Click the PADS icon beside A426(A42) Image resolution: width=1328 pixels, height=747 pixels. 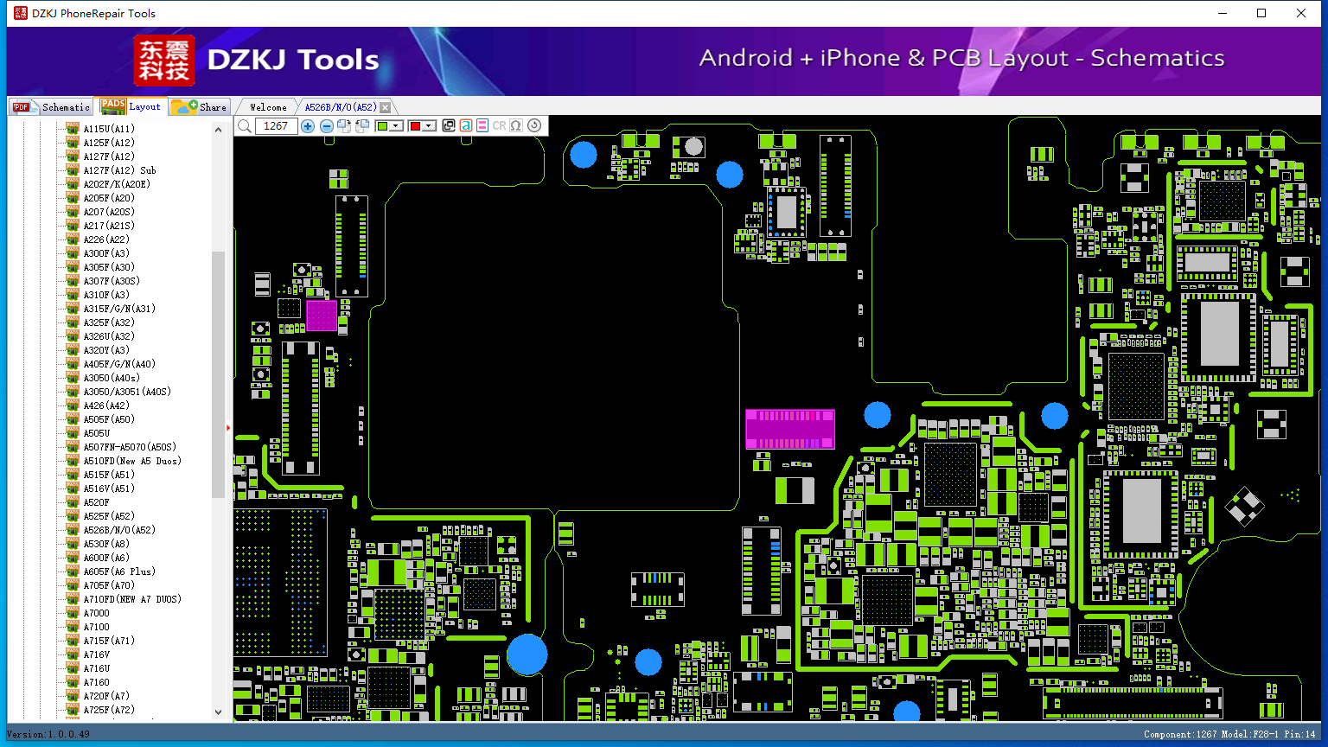point(73,405)
